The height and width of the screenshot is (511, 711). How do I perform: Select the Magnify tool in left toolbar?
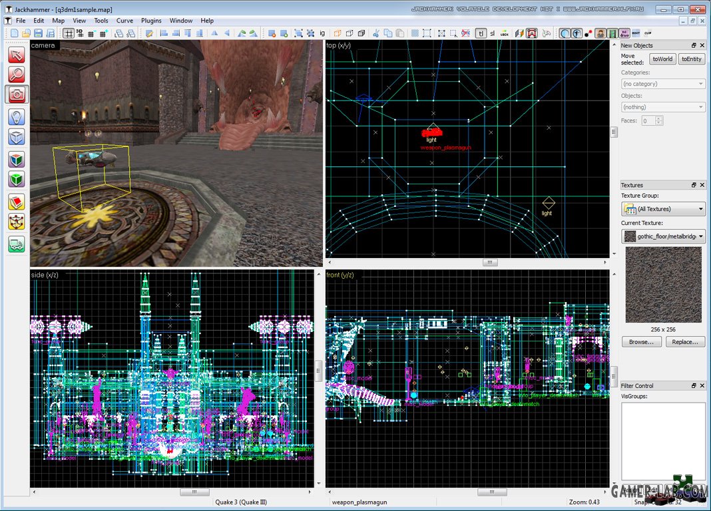(17, 75)
